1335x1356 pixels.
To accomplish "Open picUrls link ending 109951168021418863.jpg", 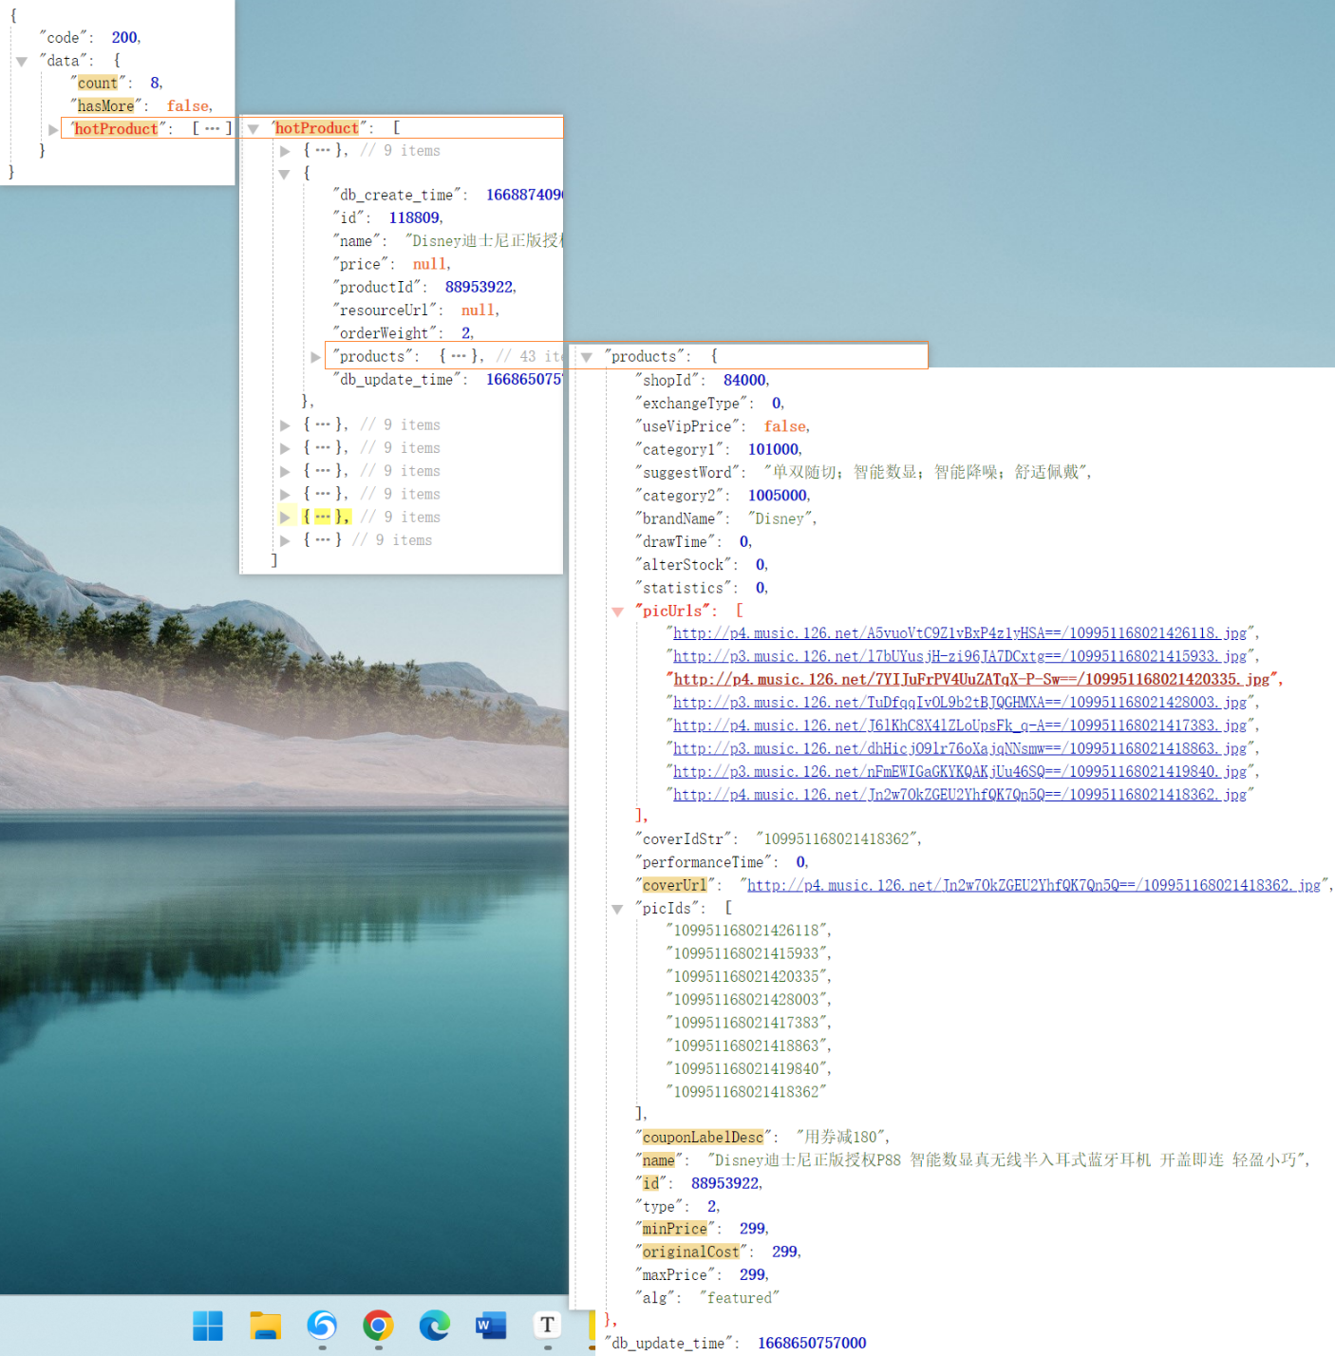I will [960, 749].
